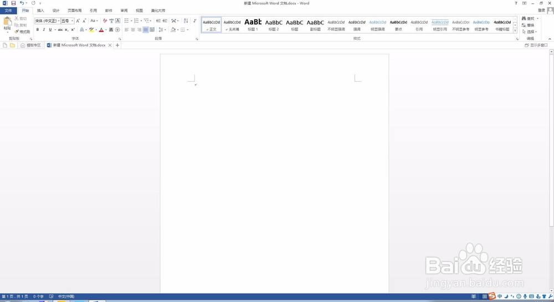Sort paragraph contents
554x302 pixels.
click(186, 21)
